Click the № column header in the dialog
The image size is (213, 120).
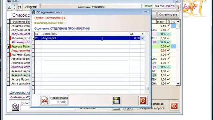[38, 34]
